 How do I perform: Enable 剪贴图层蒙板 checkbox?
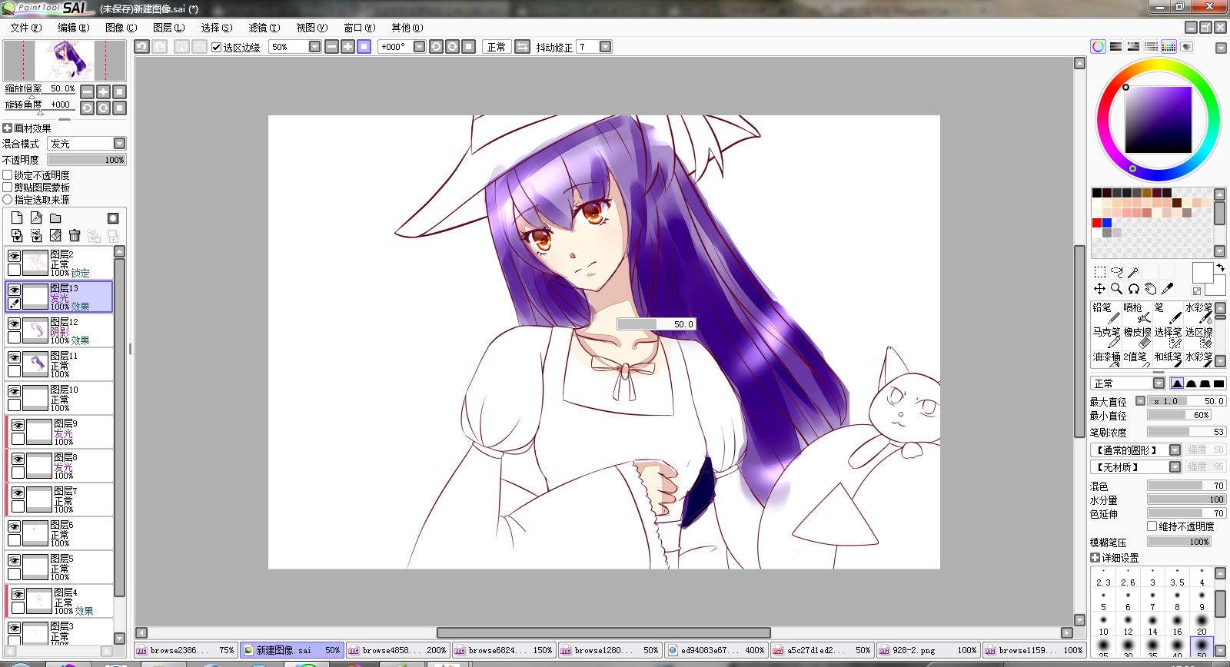tap(8, 187)
